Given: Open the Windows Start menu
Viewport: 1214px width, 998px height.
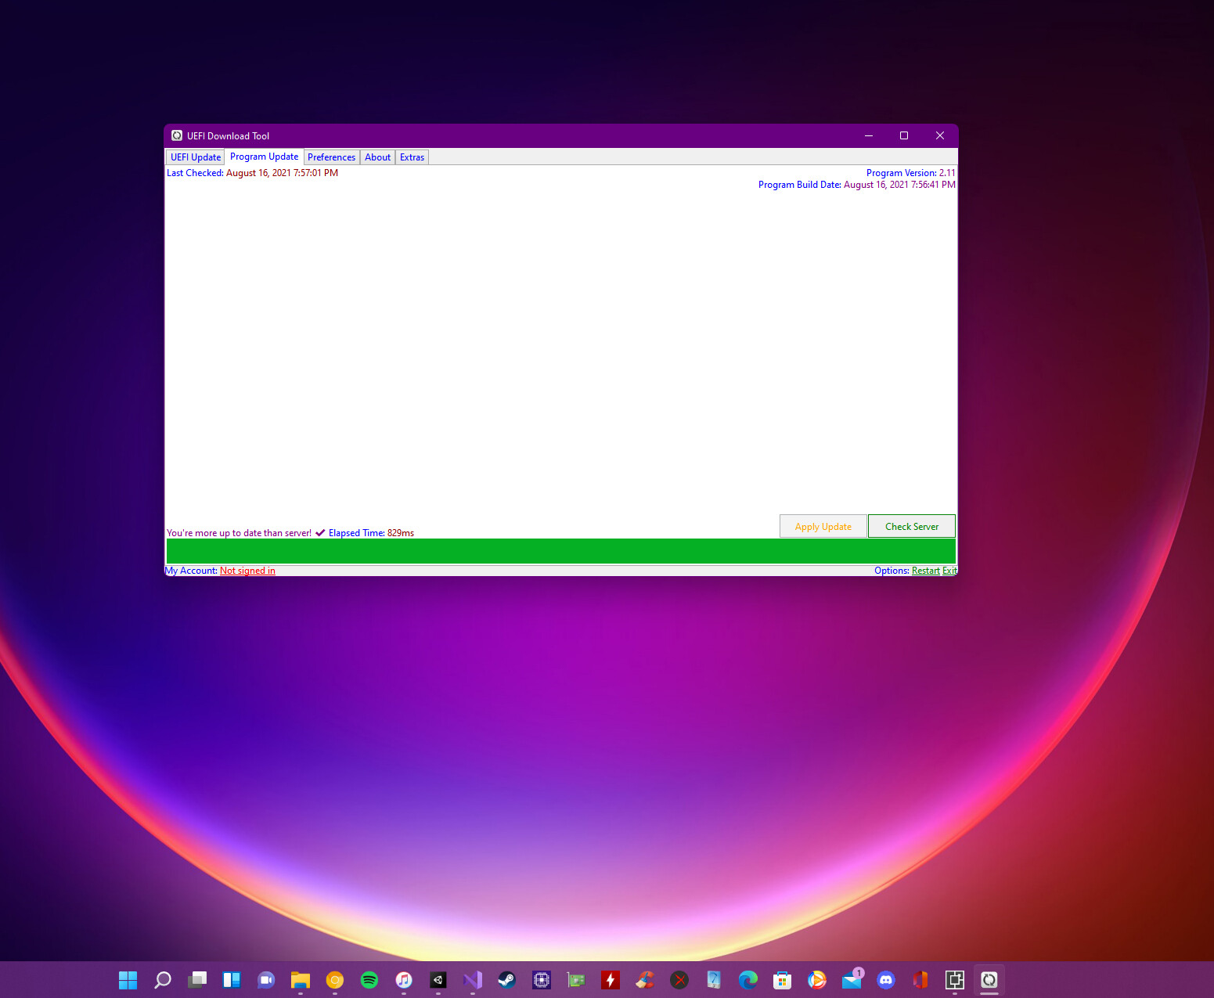Looking at the screenshot, I should click(128, 980).
